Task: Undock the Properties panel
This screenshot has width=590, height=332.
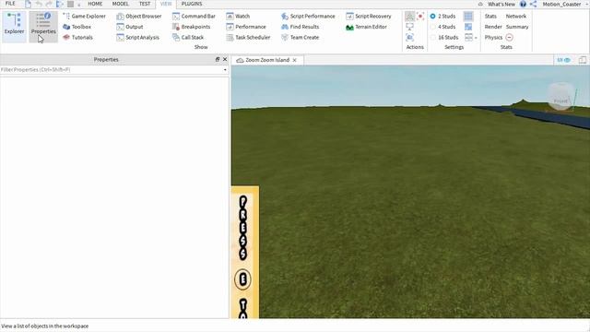Action: coord(218,59)
